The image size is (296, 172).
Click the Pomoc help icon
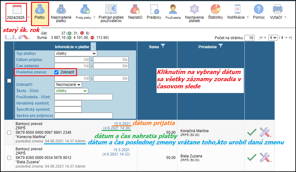click(259, 12)
